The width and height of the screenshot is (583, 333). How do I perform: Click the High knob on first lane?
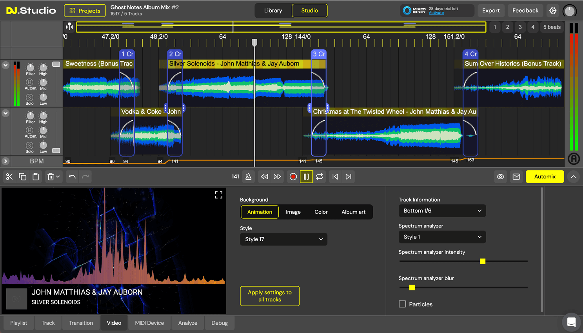pos(43,67)
